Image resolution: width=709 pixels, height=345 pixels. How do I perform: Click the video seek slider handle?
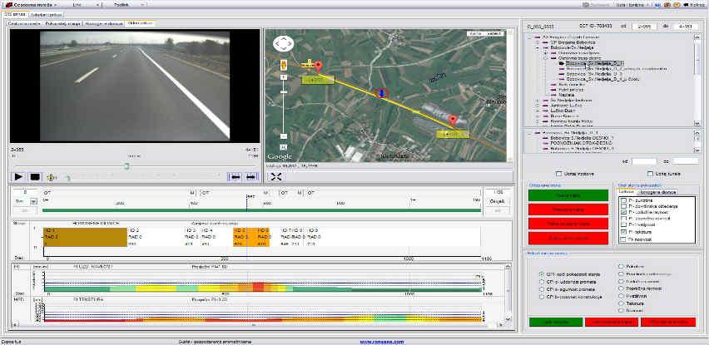point(126,165)
